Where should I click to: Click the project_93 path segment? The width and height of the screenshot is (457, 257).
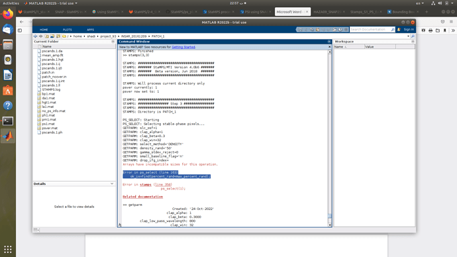point(108,36)
